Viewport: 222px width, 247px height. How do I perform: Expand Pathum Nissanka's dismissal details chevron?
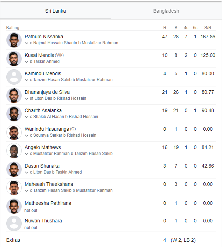(27, 43)
